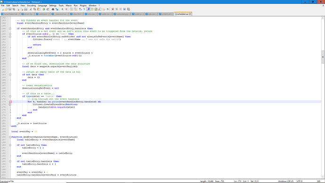The image size is (325, 183).
Task: Collapse the fold at line 149
Action: (10, 36)
